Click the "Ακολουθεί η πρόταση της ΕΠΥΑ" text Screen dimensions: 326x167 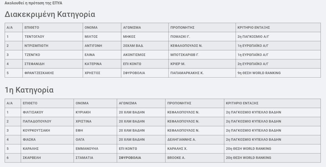(33, 3)
